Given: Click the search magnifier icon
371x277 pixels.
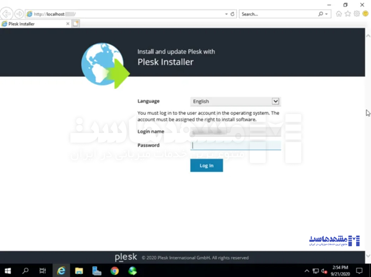Looking at the screenshot, I should click(x=321, y=14).
